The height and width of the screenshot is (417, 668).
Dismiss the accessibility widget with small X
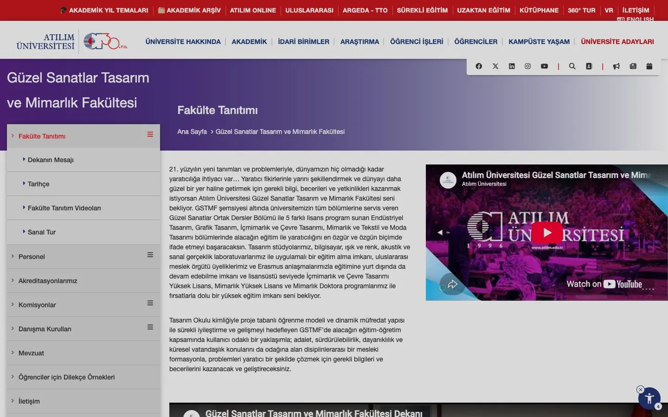click(x=641, y=390)
